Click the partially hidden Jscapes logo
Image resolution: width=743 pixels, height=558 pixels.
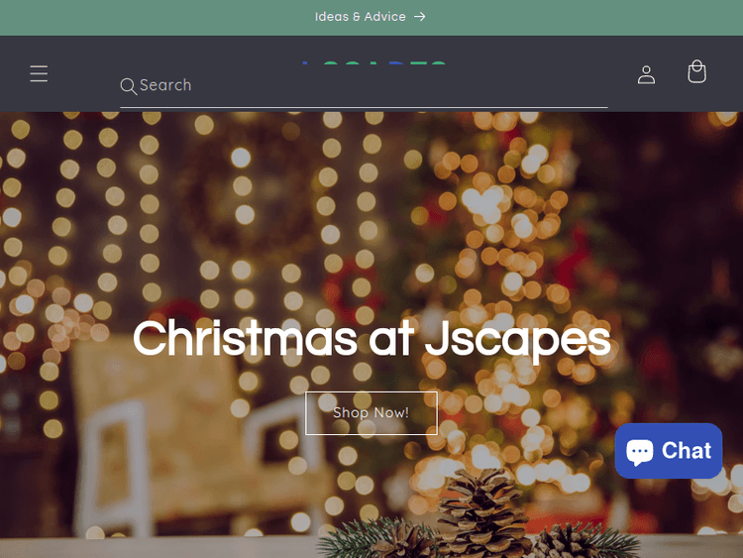(374, 62)
